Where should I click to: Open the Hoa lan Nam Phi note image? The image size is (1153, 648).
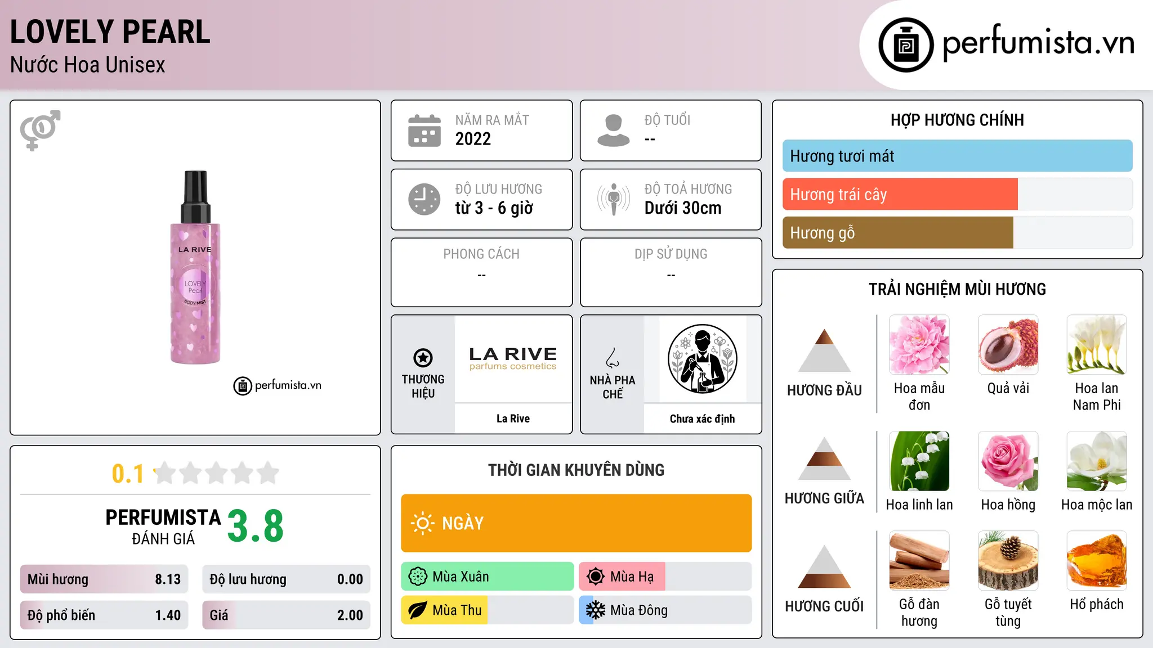pyautogui.click(x=1097, y=345)
